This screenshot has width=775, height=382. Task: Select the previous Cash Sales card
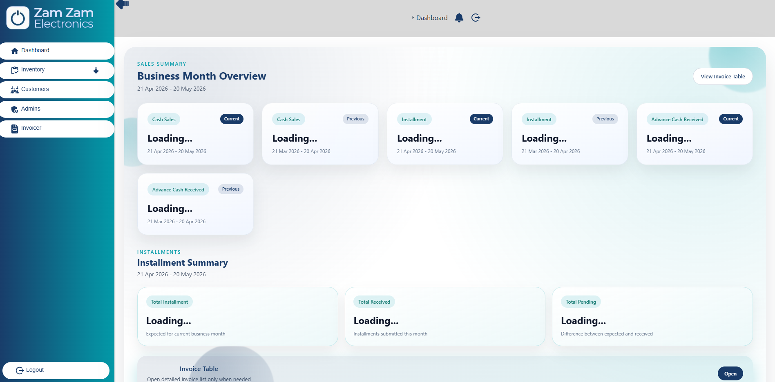320,134
